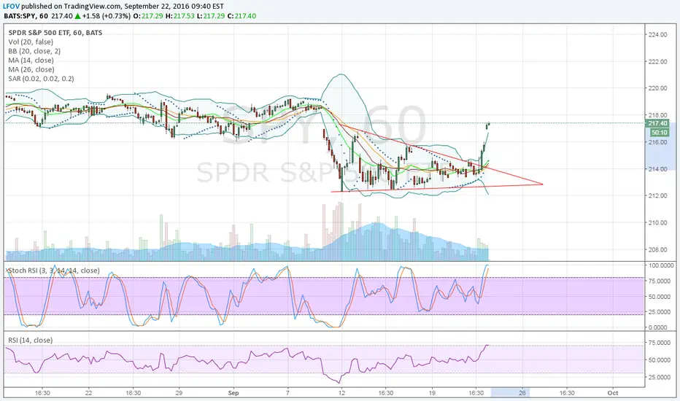The height and width of the screenshot is (401, 680).
Task: Select the BB (20, close, 2) indicator label
Action: tap(34, 51)
